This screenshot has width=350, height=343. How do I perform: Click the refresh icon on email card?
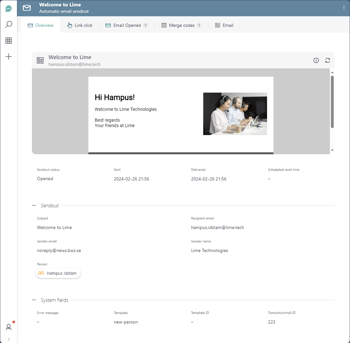327,60
